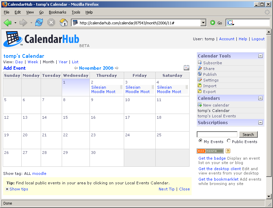The height and width of the screenshot is (208, 273).
Task: Click the green Go button icon
Action: pyautogui.click(x=213, y=23)
